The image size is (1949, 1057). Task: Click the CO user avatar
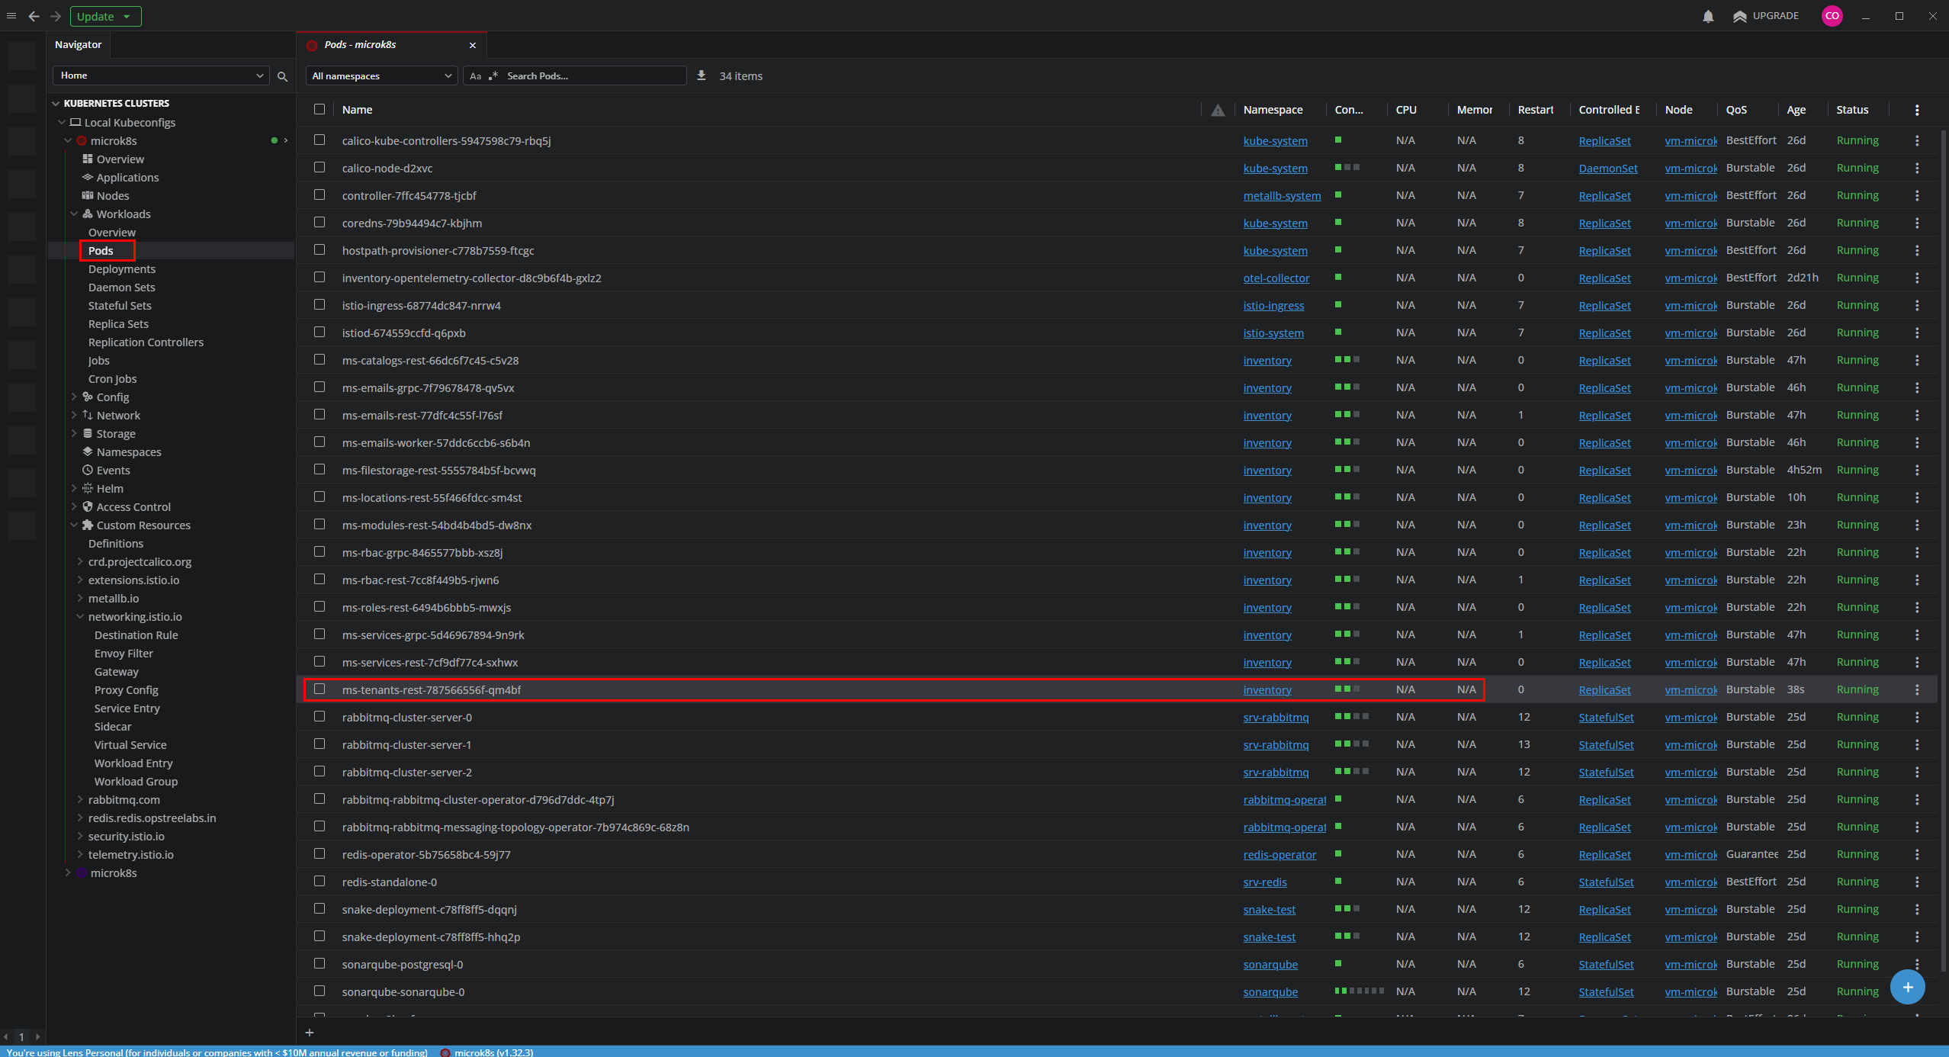pos(1832,16)
